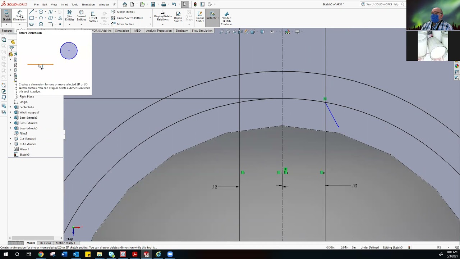460x259 pixels.
Task: Select the Smart Dimension tool
Action: coord(20,15)
